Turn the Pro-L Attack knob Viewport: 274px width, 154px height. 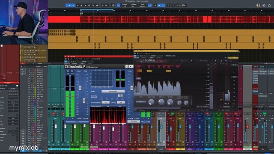161,102
